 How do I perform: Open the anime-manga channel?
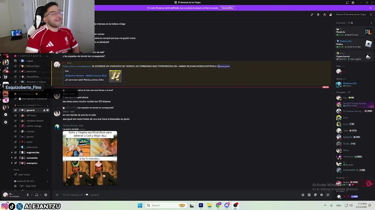coord(32,126)
